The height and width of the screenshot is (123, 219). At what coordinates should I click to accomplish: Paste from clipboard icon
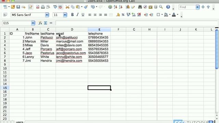78,7
